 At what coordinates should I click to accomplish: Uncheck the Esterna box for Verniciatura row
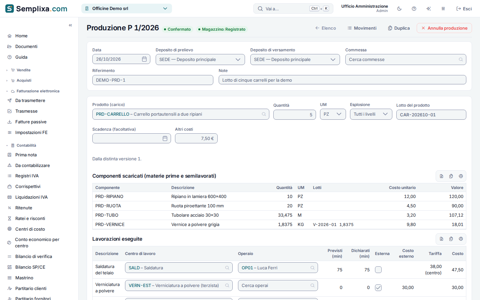point(378,288)
